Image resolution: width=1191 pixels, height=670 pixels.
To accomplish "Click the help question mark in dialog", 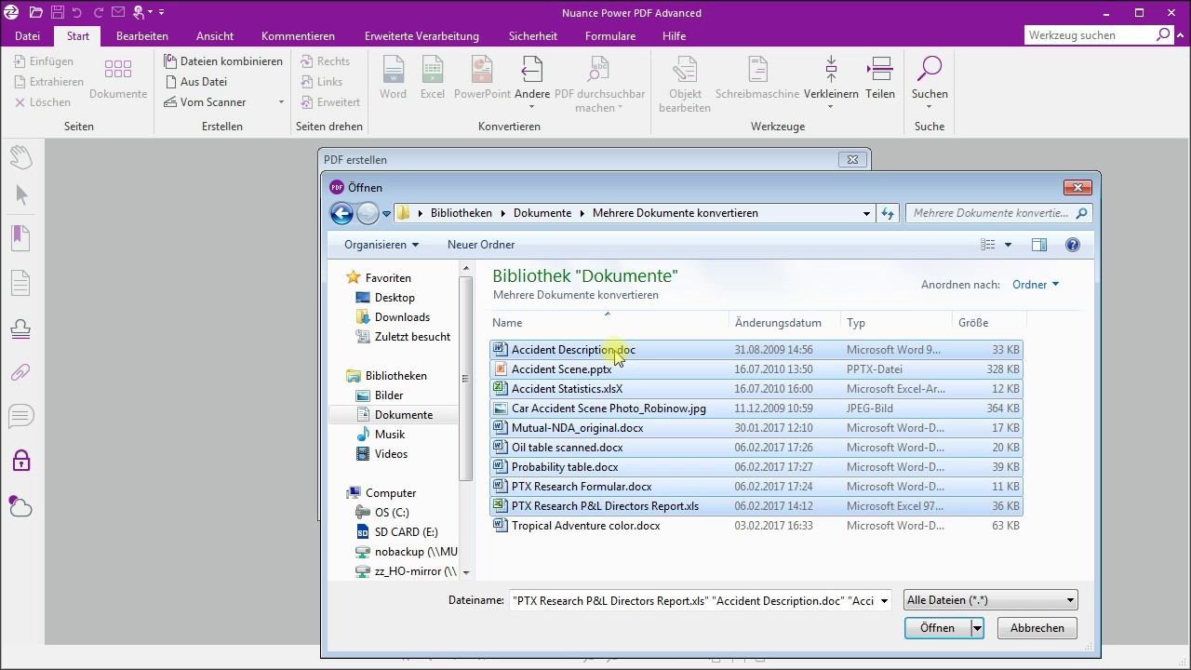I will click(1072, 245).
